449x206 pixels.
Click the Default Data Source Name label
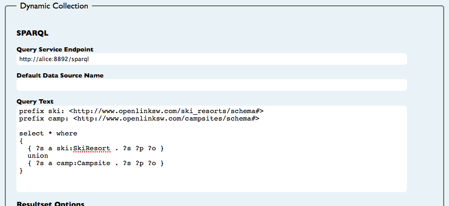coord(60,75)
